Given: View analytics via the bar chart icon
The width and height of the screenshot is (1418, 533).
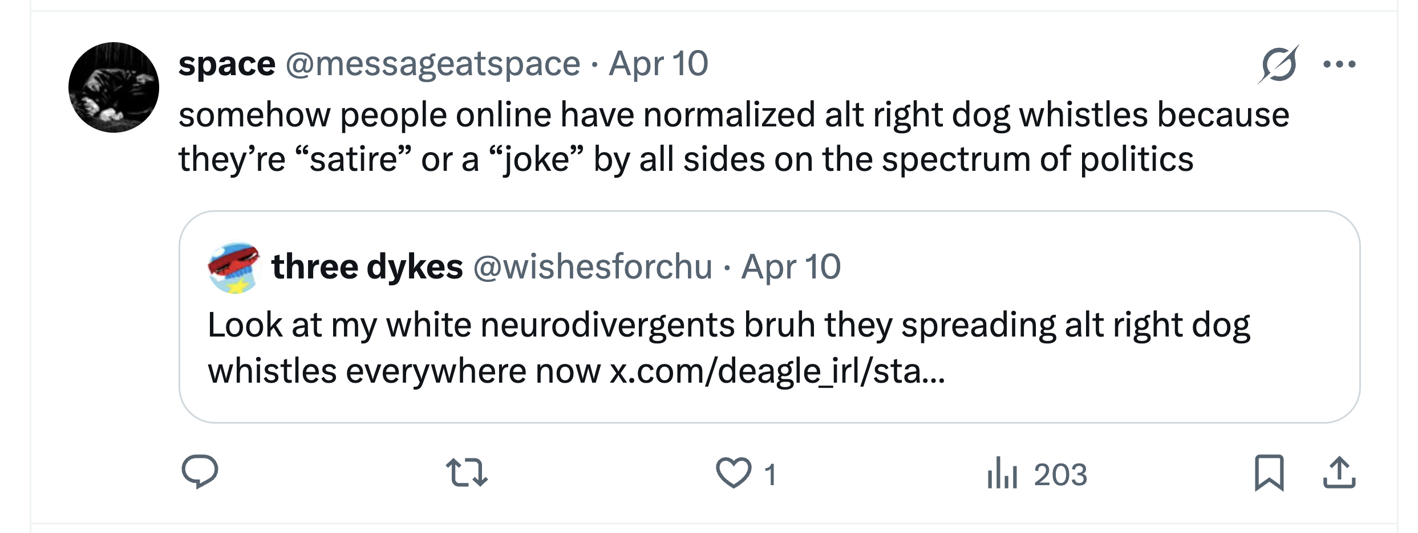Looking at the screenshot, I should [x=1002, y=473].
